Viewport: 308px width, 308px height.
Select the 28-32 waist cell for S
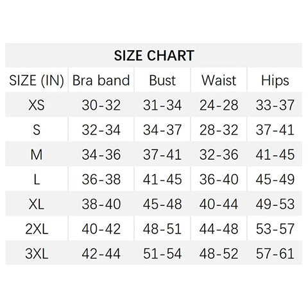(219, 130)
